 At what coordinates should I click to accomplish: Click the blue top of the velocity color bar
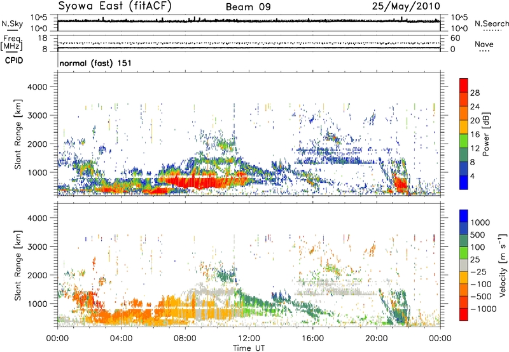coord(464,215)
